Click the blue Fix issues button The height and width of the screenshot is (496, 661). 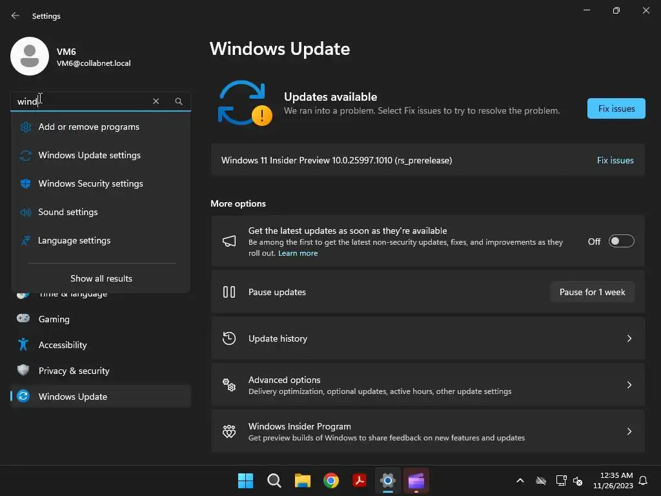[x=616, y=108]
